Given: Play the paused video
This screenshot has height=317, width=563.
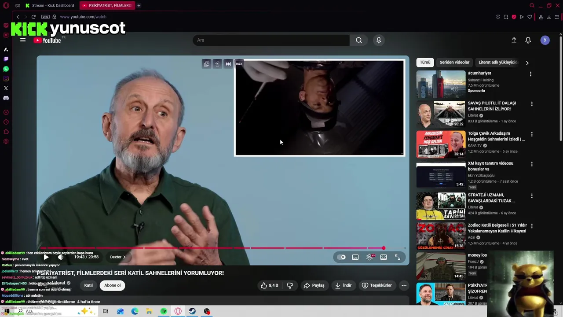Looking at the screenshot, I should [45, 257].
